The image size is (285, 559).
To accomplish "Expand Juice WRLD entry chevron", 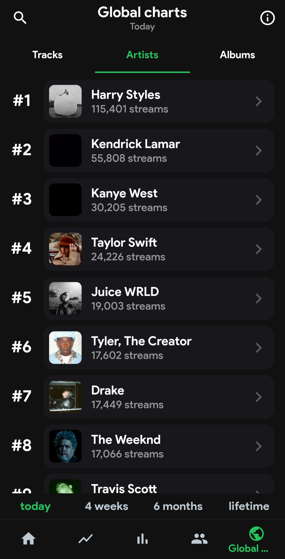I will click(259, 298).
